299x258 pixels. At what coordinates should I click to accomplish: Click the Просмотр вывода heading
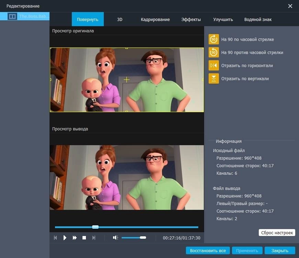pyautogui.click(x=70, y=129)
